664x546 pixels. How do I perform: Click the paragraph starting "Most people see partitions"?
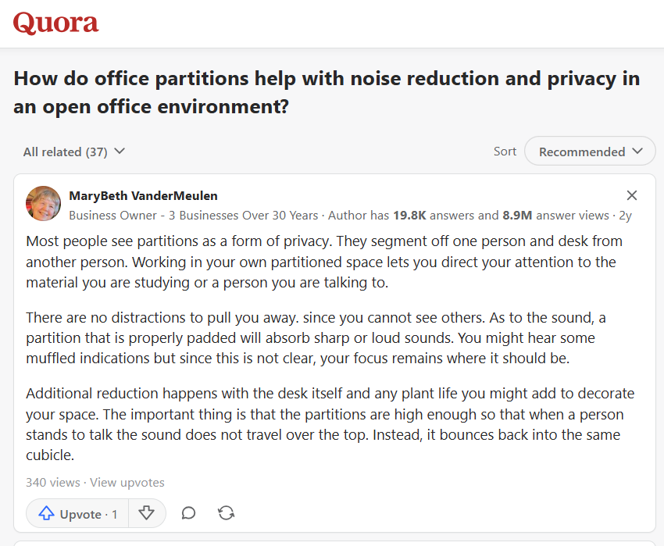324,262
